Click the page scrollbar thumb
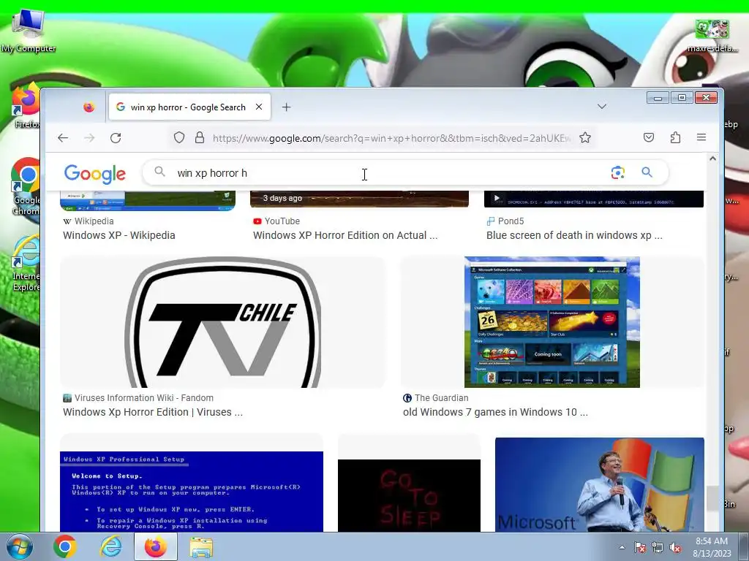Image resolution: width=749 pixels, height=561 pixels. pyautogui.click(x=712, y=498)
